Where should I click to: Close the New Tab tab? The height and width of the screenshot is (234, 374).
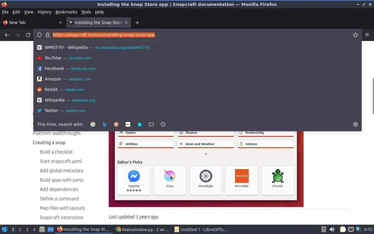click(60, 23)
